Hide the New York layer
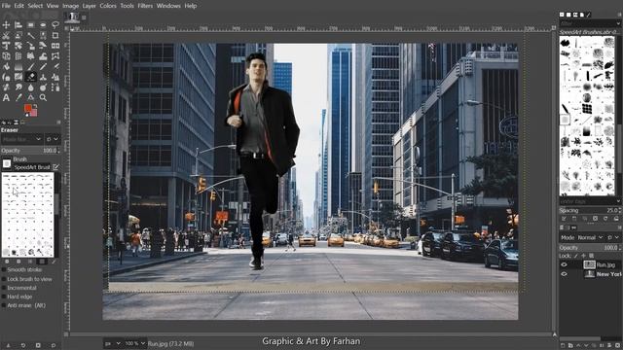 564,274
